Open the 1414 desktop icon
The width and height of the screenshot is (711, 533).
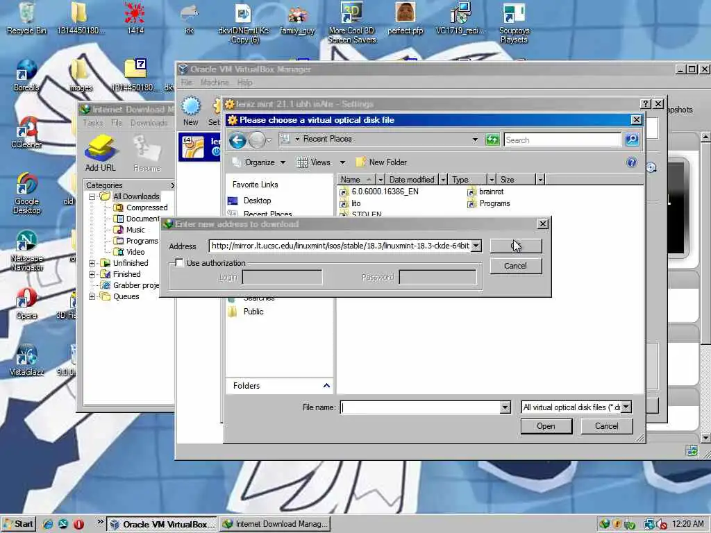click(135, 18)
